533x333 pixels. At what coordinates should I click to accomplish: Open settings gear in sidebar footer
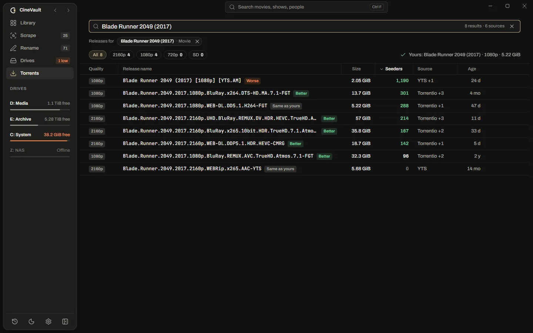coord(48,322)
